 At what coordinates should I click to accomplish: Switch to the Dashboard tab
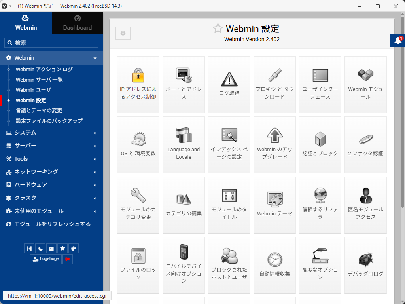pyautogui.click(x=78, y=23)
